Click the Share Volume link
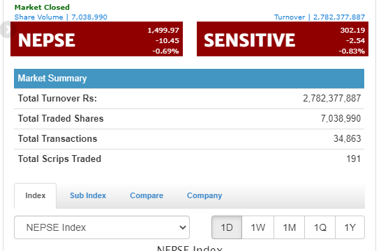Image resolution: width=381 pixels, height=251 pixels. 61,17
